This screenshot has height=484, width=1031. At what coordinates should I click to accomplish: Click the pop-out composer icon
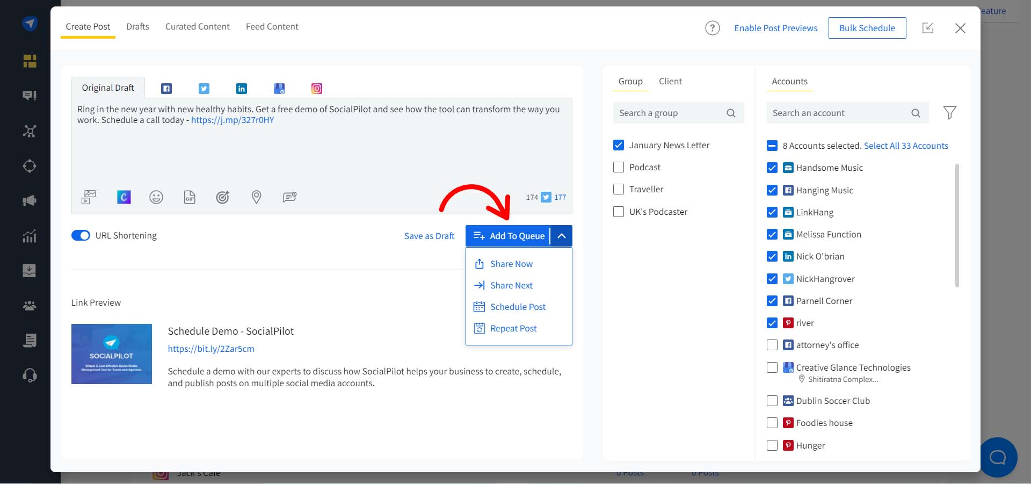tap(928, 28)
